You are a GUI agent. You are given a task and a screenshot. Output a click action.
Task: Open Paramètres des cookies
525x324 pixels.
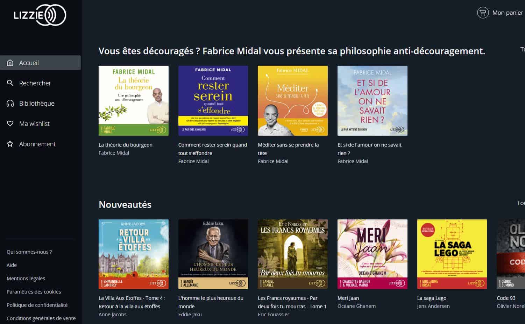click(34, 292)
